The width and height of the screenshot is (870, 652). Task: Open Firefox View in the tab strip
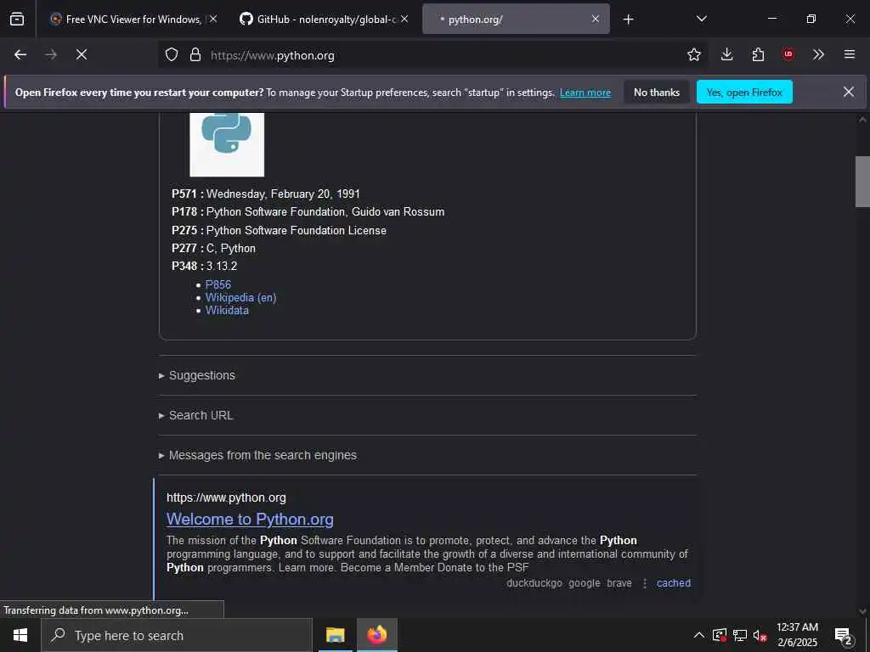[17, 19]
